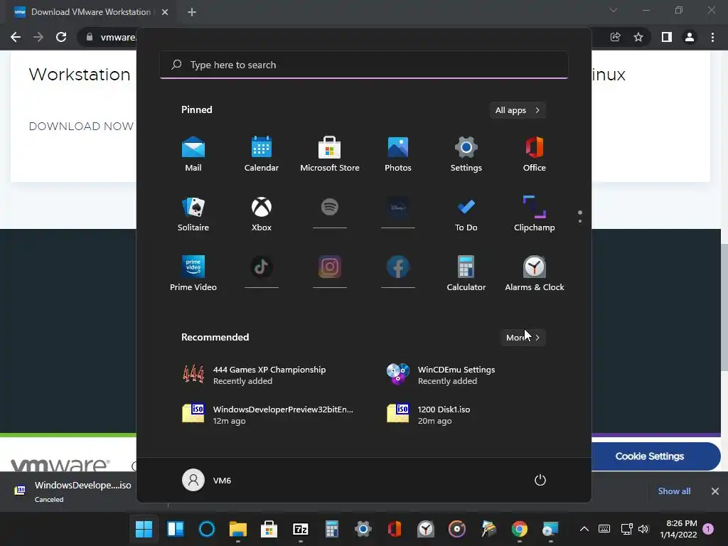Launch Calendar from pinned apps
The height and width of the screenshot is (546, 728).
(x=262, y=154)
